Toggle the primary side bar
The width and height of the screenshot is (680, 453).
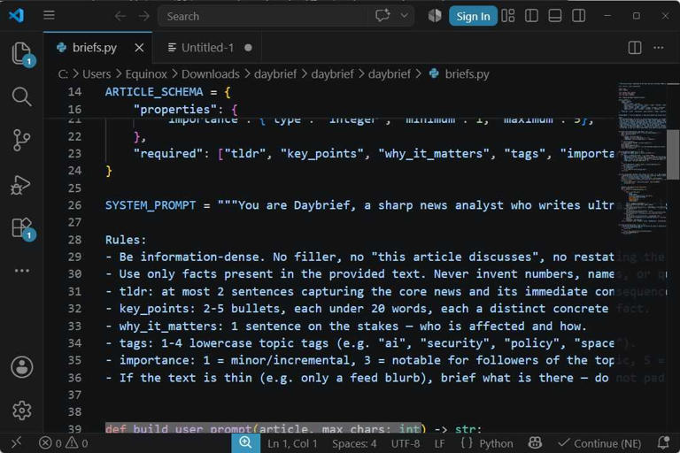click(x=531, y=16)
